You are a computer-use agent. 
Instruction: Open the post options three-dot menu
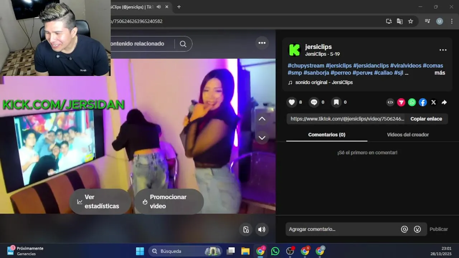(443, 50)
